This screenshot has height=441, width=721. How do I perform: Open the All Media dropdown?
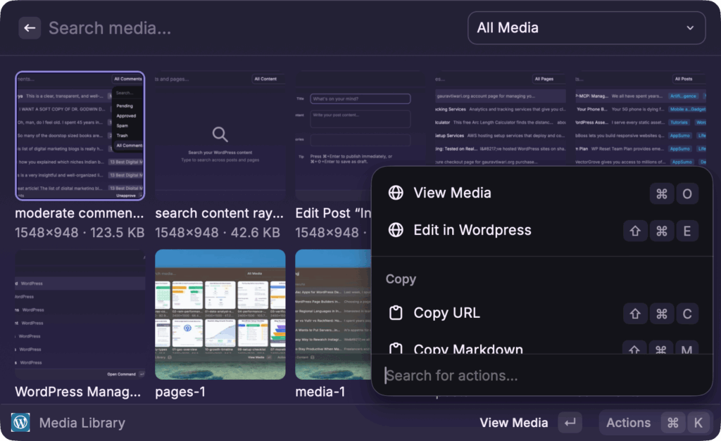click(586, 28)
